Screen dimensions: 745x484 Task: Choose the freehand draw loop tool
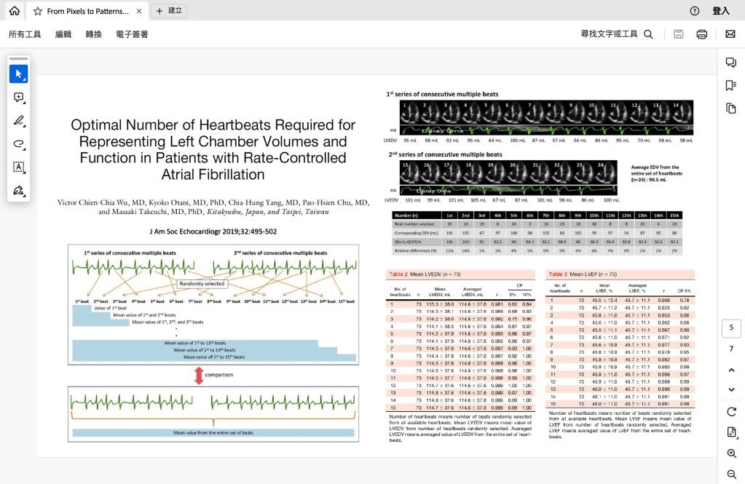coord(18,144)
